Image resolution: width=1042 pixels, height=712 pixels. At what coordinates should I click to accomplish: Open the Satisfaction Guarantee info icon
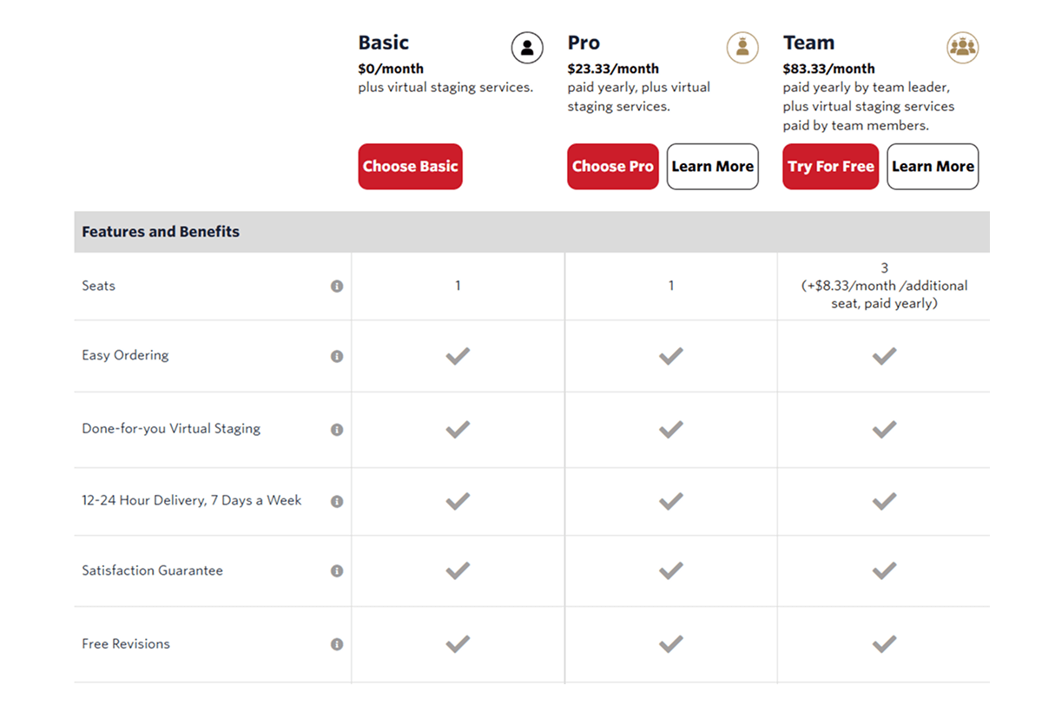pyautogui.click(x=337, y=571)
